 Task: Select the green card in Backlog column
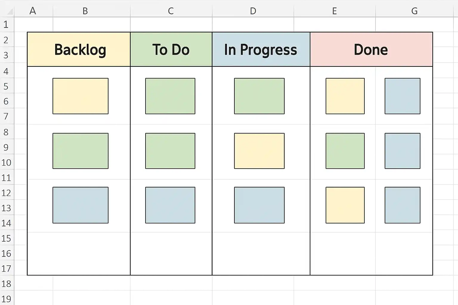click(81, 151)
